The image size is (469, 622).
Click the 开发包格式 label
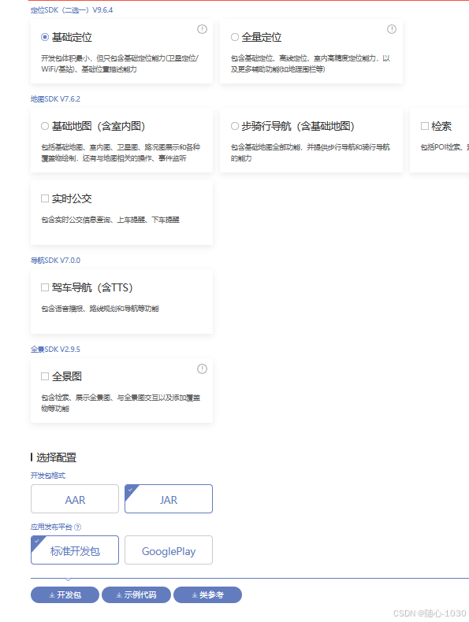coord(47,476)
